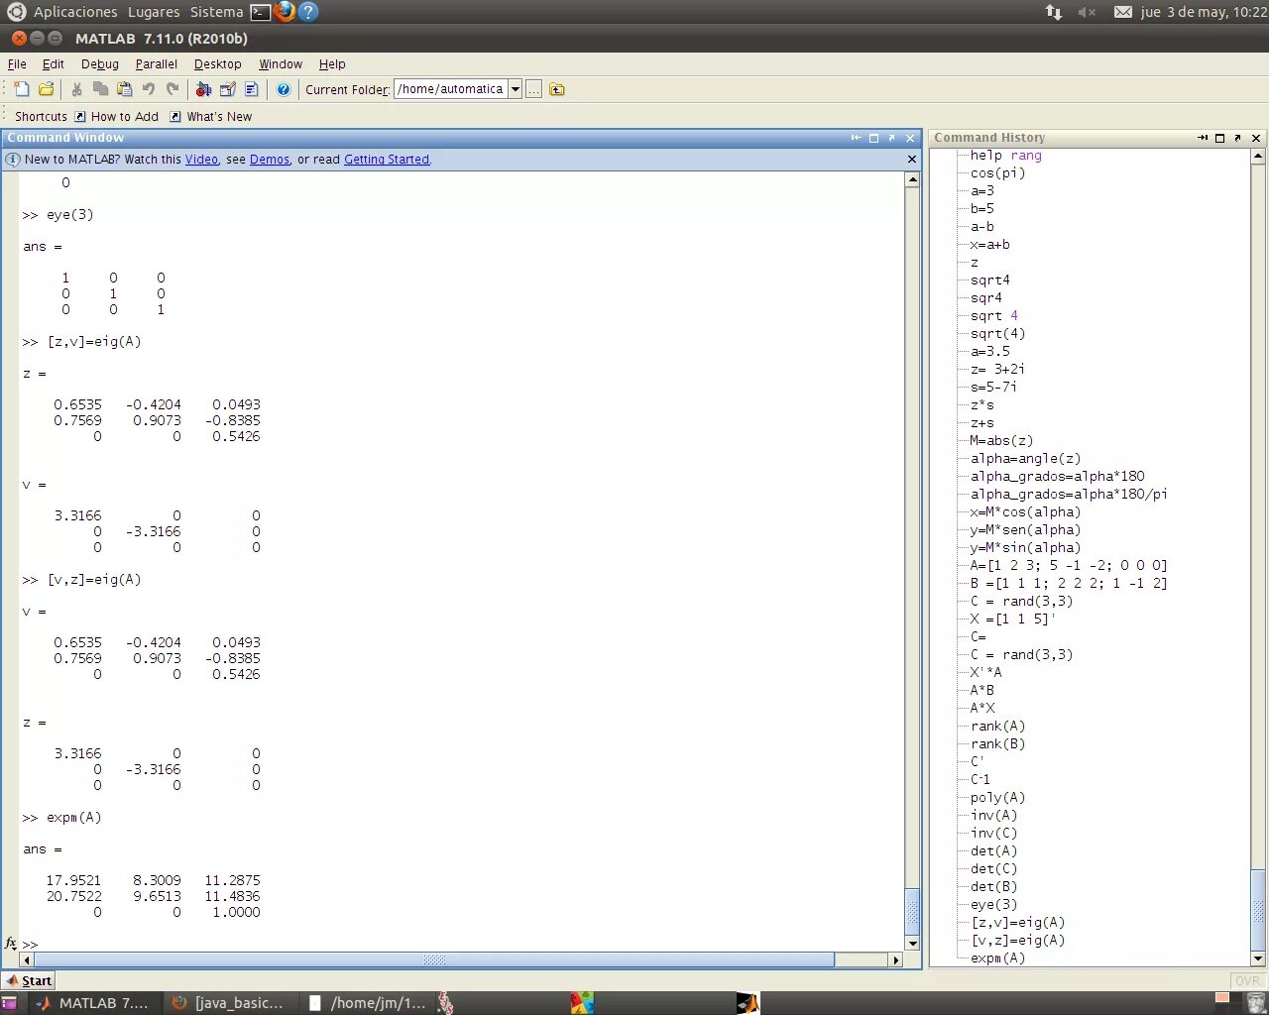Image resolution: width=1269 pixels, height=1015 pixels.
Task: Open the Desktop menu
Action: (217, 63)
